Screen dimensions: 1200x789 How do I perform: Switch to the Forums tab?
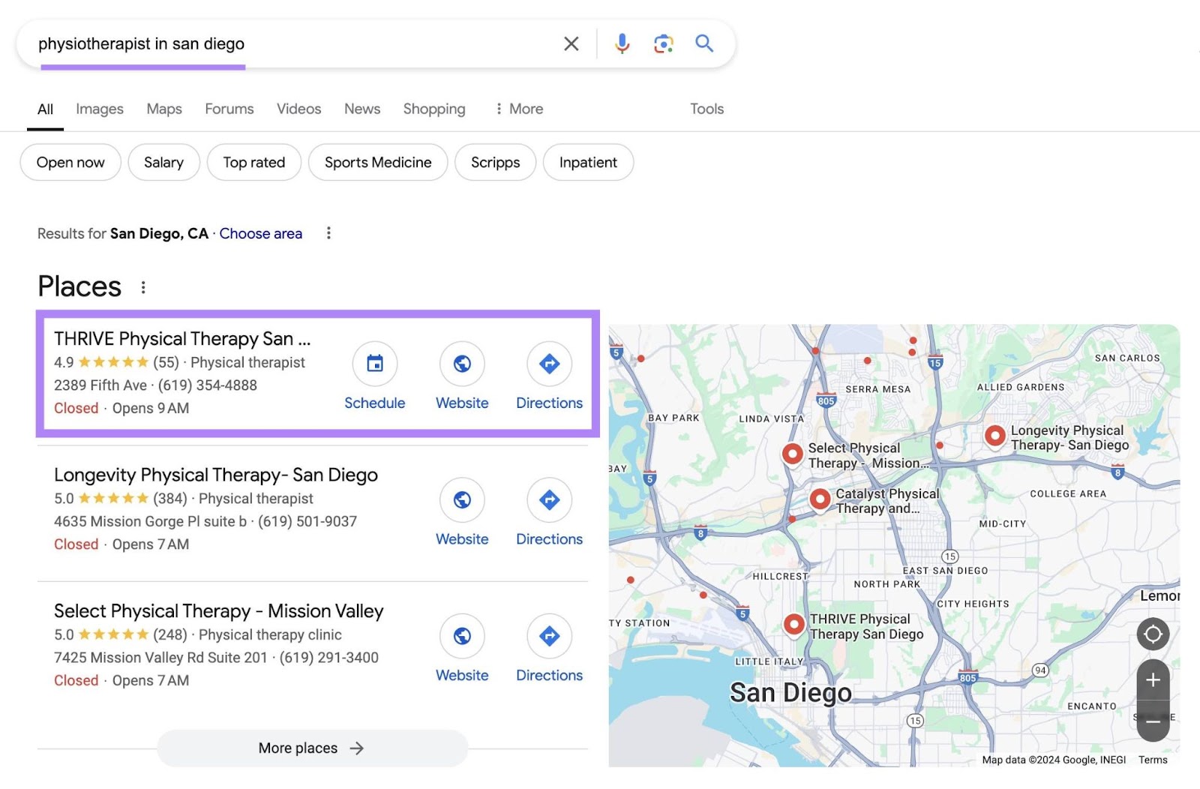coord(229,109)
